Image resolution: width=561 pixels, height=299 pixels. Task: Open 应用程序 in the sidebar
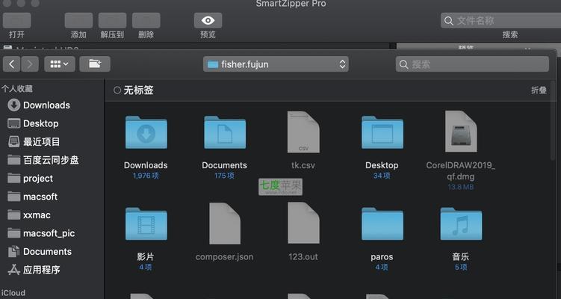(34, 270)
